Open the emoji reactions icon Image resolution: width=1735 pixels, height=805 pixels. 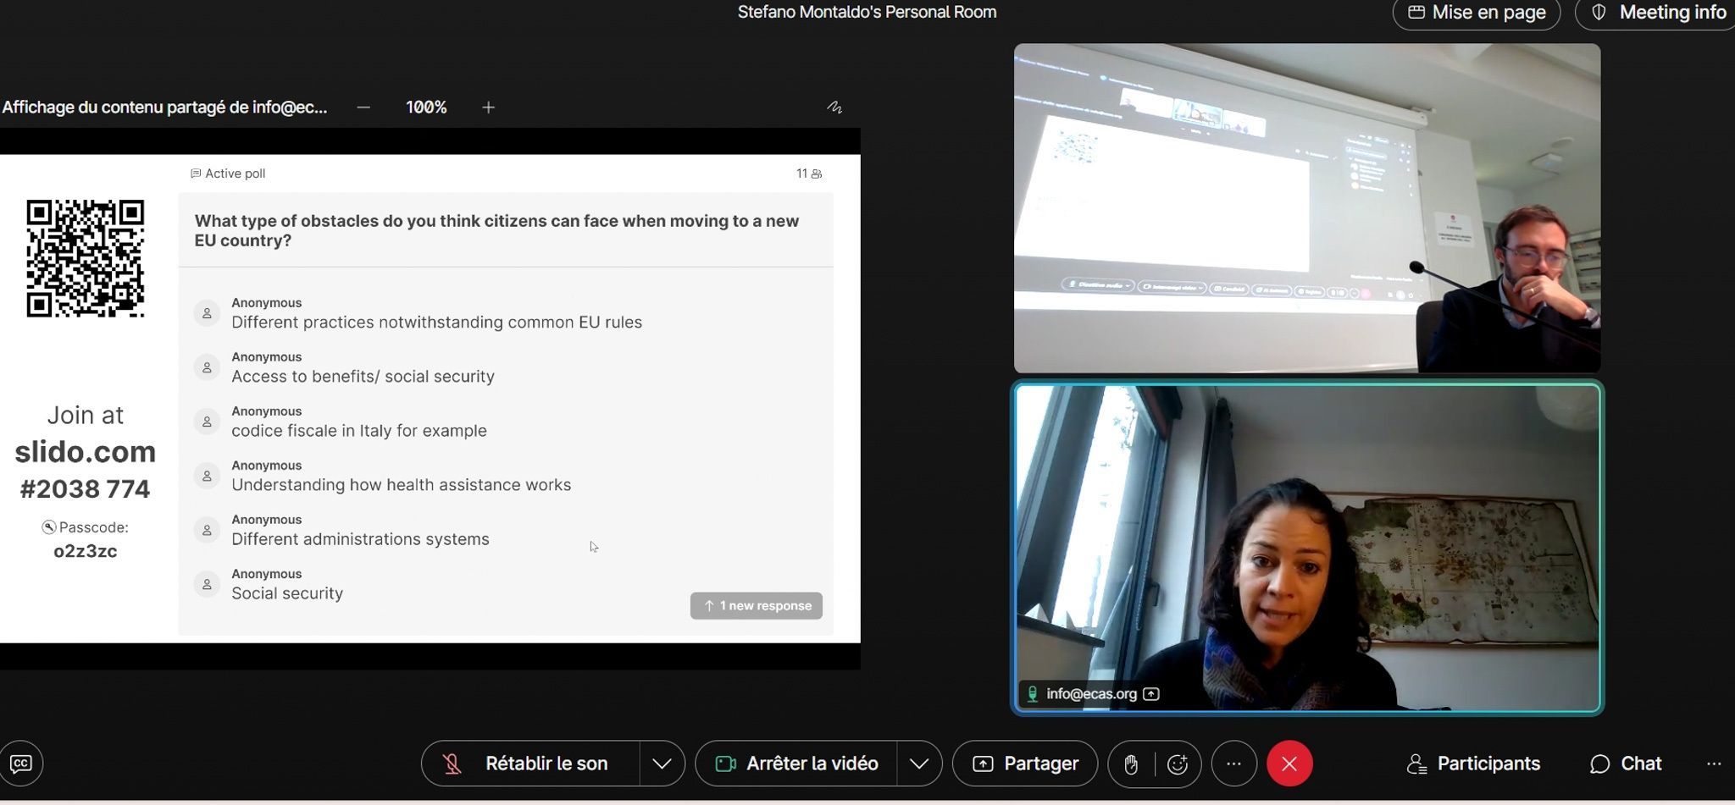[x=1178, y=764]
